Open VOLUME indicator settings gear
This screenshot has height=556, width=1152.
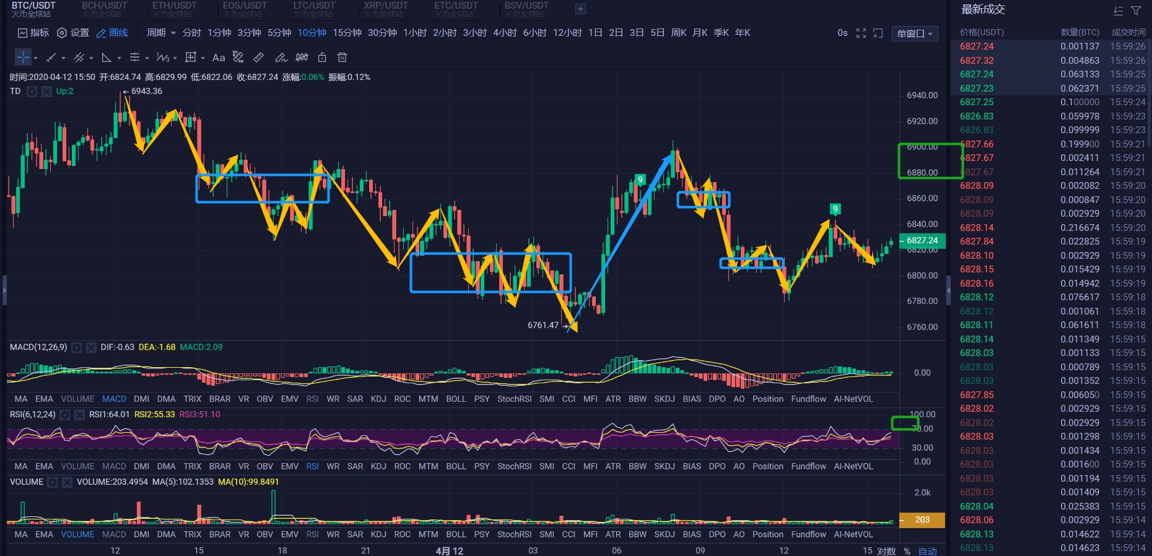click(x=53, y=482)
